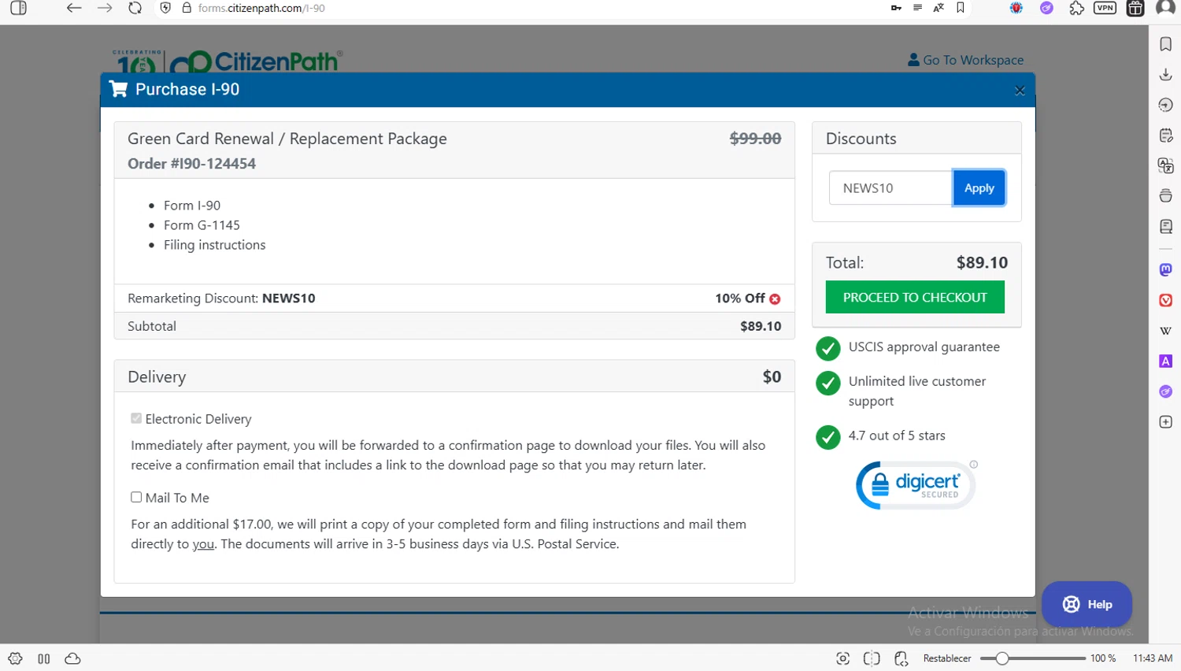
Task: Bookmark this page from address bar
Action: [x=961, y=8]
